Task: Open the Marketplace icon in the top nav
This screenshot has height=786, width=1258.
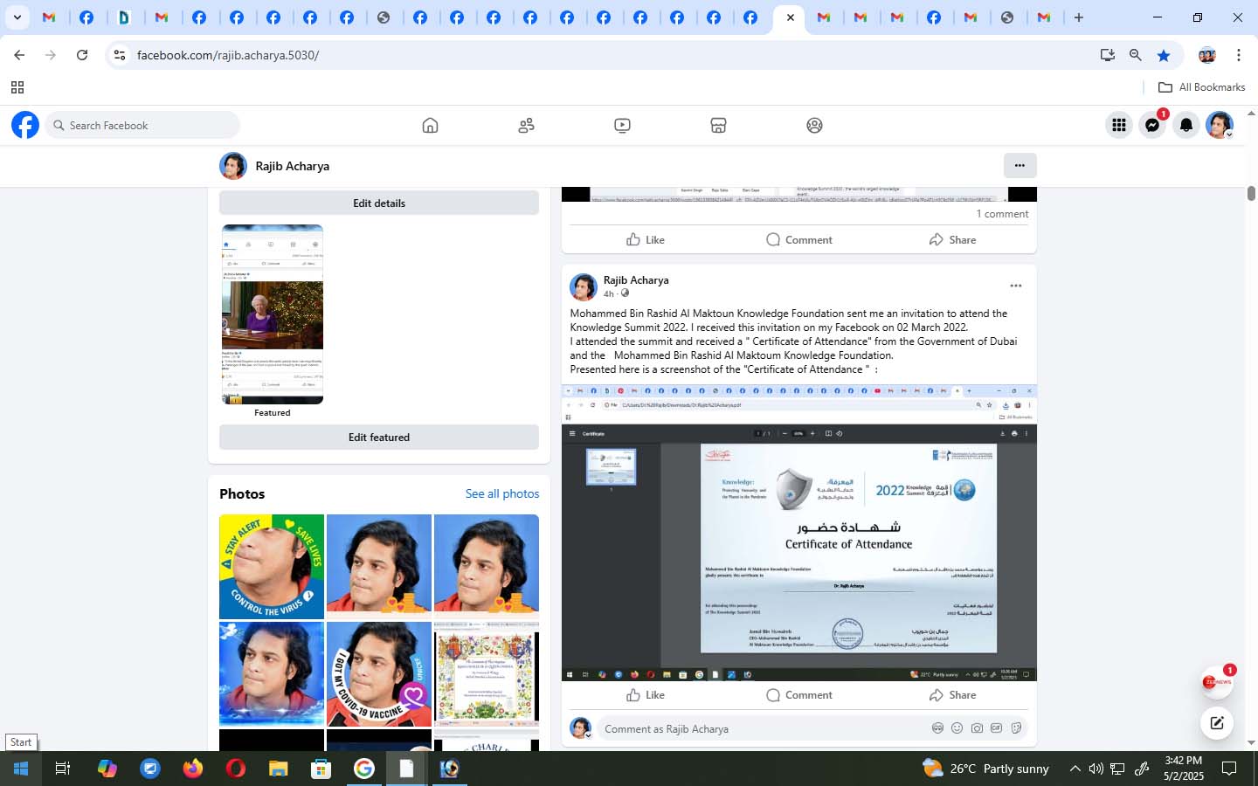Action: point(718,125)
